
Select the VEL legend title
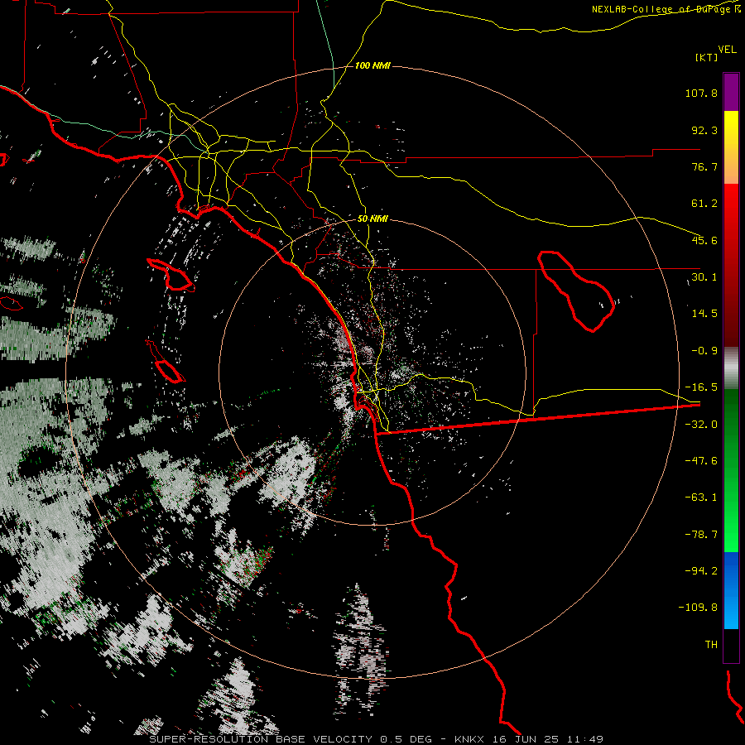727,50
